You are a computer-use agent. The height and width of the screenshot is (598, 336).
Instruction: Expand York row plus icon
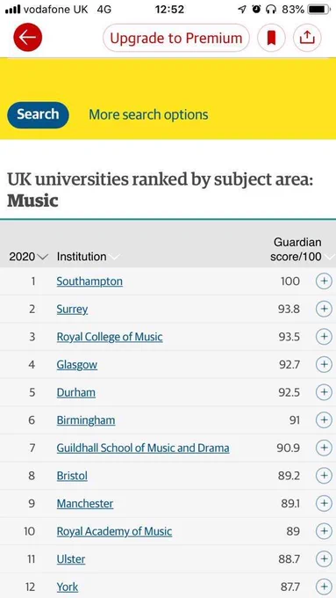324,587
